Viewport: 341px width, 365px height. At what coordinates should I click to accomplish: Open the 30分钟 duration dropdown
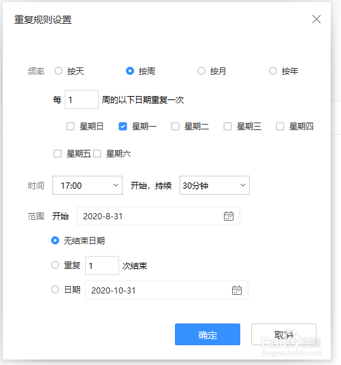click(214, 185)
